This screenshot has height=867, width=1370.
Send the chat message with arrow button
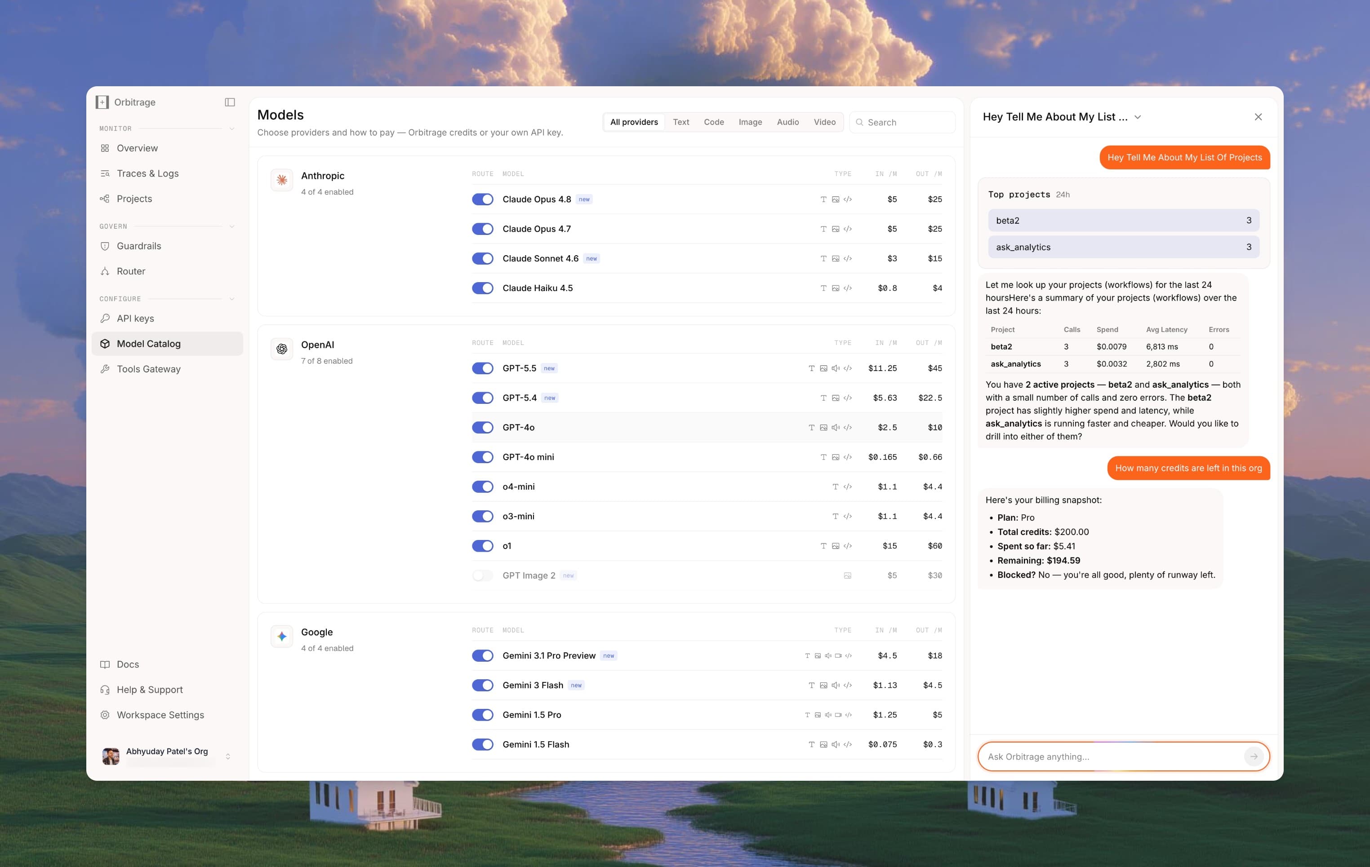point(1254,756)
